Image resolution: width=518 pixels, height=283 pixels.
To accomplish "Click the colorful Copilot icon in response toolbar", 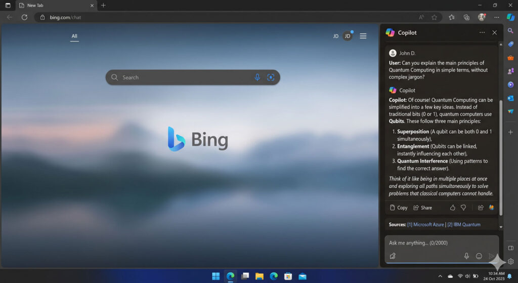I will 492,208.
